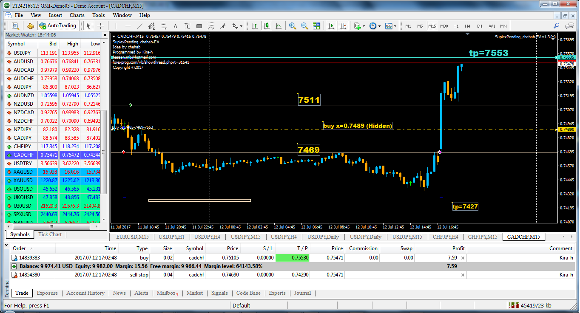Switch to H4 timeframe
This screenshot has width=580, height=313.
click(468, 26)
